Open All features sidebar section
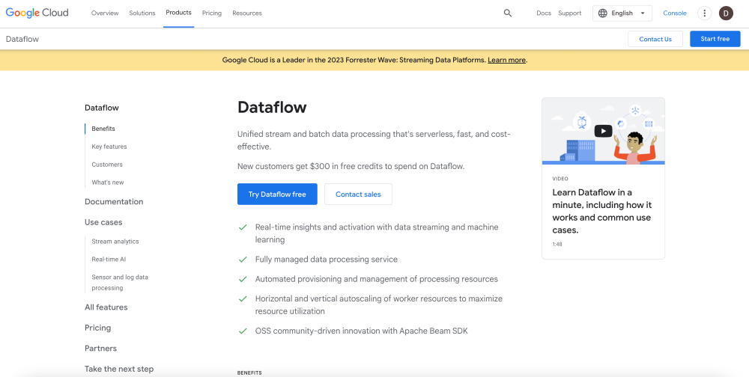Image resolution: width=749 pixels, height=377 pixels. tap(106, 307)
